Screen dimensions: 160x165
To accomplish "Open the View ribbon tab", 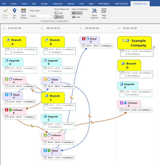I will pyautogui.click(x=81, y=4).
